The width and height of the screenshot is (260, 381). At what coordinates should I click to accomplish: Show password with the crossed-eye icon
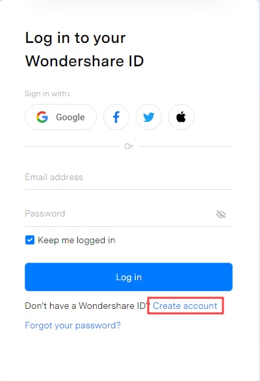point(221,214)
